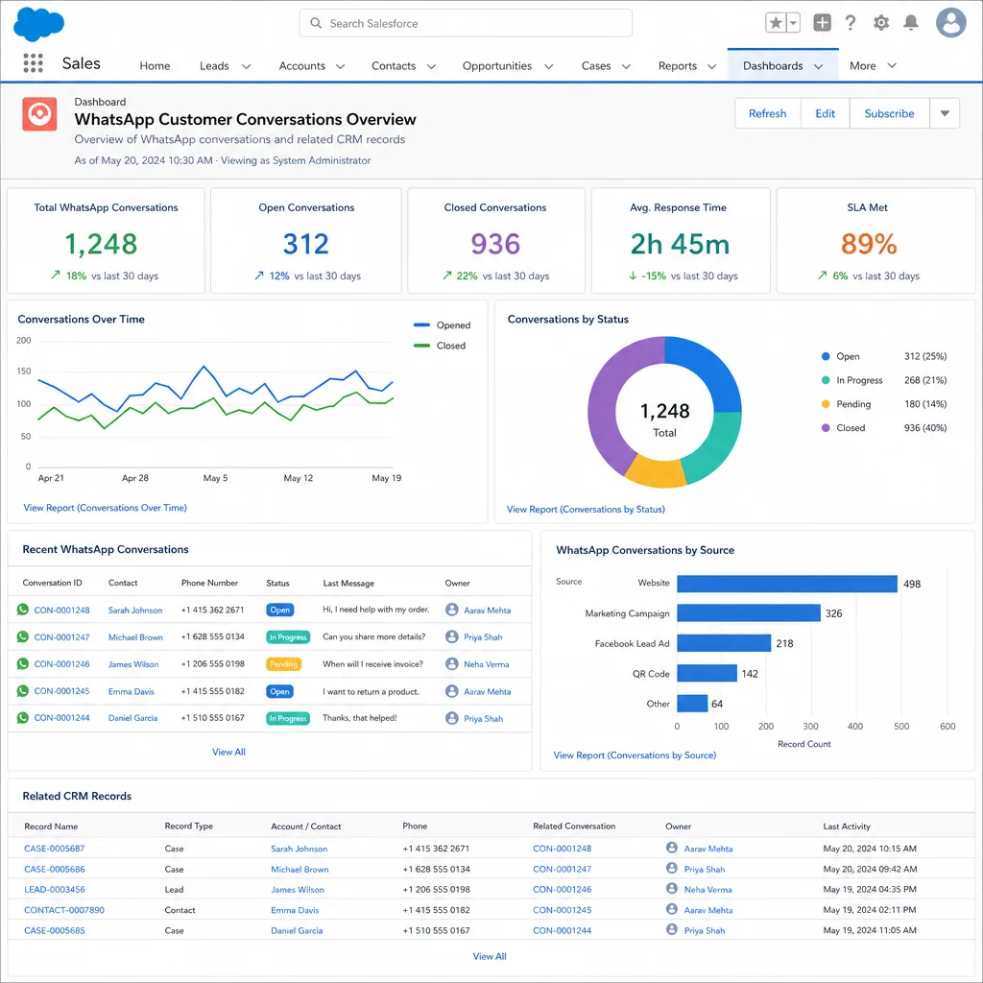Open the Setup gear icon

pyautogui.click(x=881, y=23)
